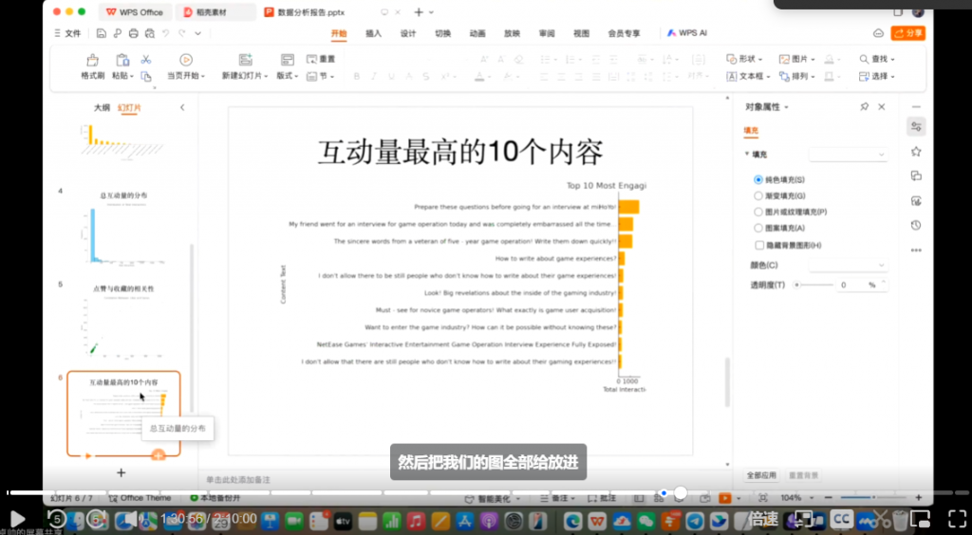Check hide background graphics (隐藏背景图形) box

tap(758, 245)
